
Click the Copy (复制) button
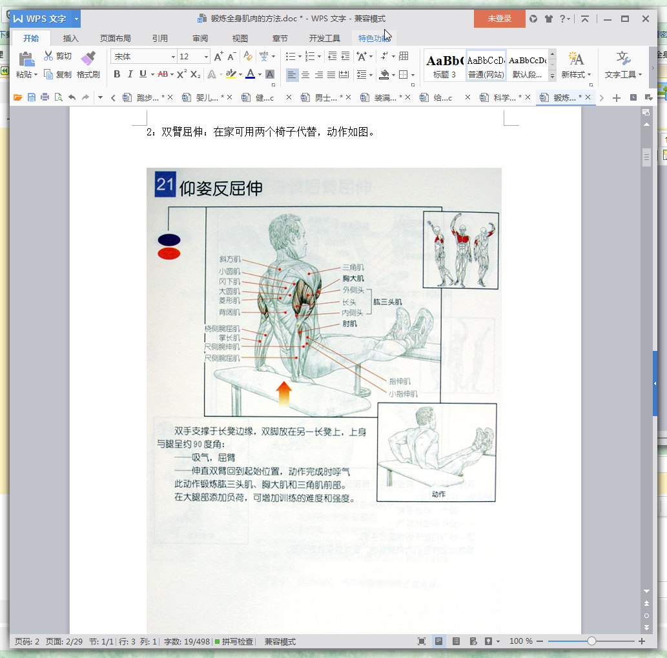[x=57, y=75]
